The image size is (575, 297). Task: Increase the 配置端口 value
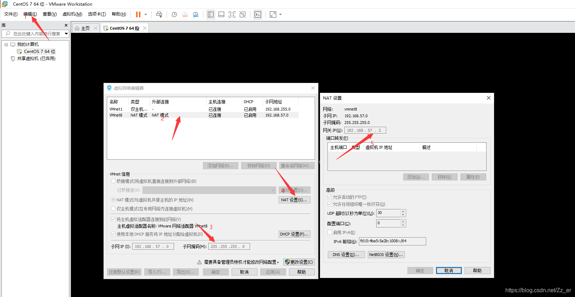403,221
